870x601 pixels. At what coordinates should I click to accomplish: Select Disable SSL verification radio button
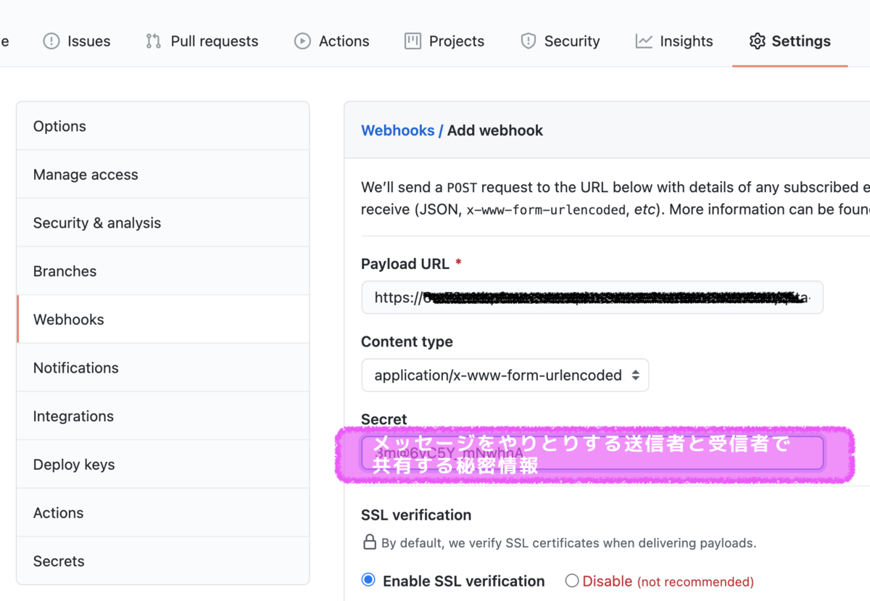(572, 581)
